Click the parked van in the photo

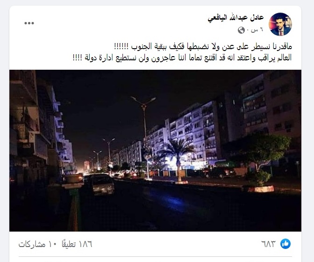click(101, 184)
